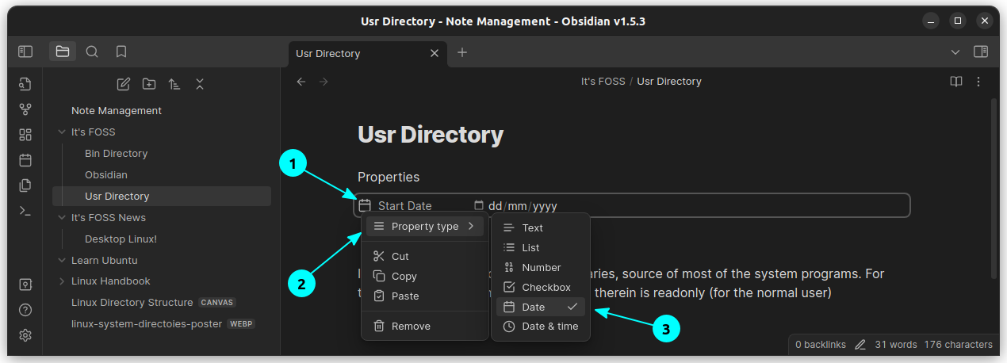Collapse all folders icon
The width and height of the screenshot is (1007, 363).
[200, 84]
